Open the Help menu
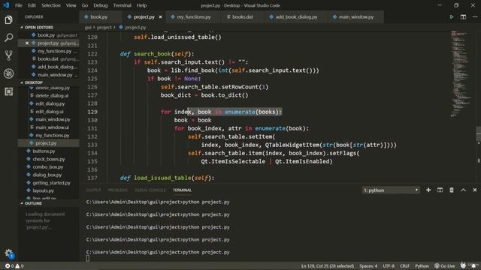This screenshot has height=270, width=481. (141, 5)
